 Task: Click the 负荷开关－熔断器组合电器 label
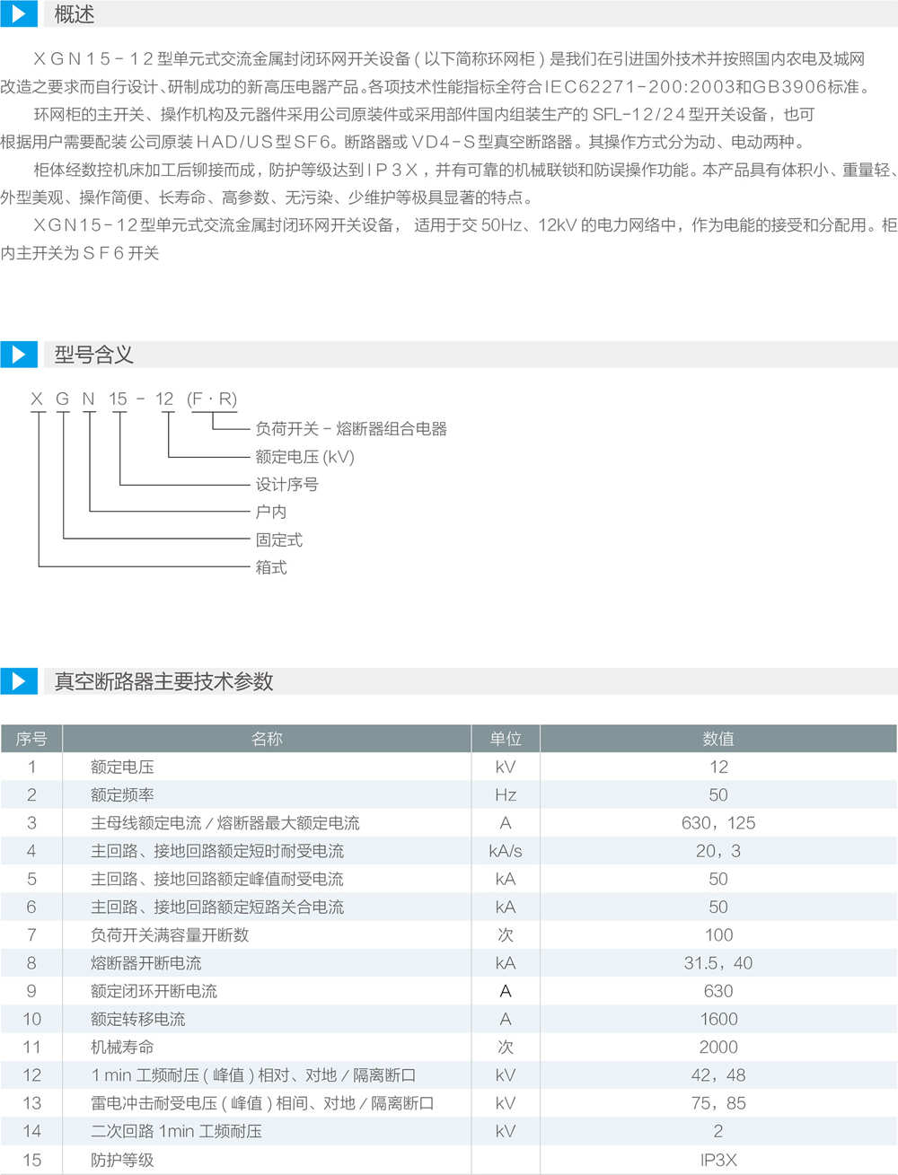click(x=351, y=429)
